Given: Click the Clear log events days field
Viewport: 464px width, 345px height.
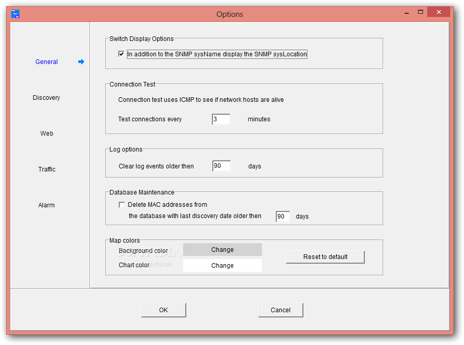Looking at the screenshot, I should coord(222,166).
